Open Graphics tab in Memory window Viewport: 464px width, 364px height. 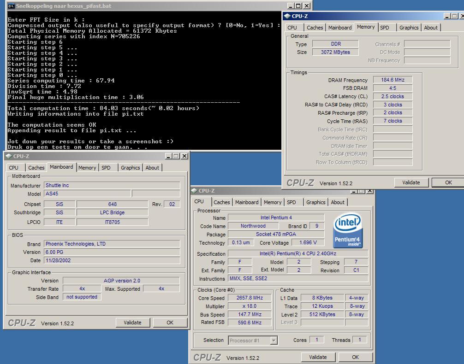tap(409, 28)
